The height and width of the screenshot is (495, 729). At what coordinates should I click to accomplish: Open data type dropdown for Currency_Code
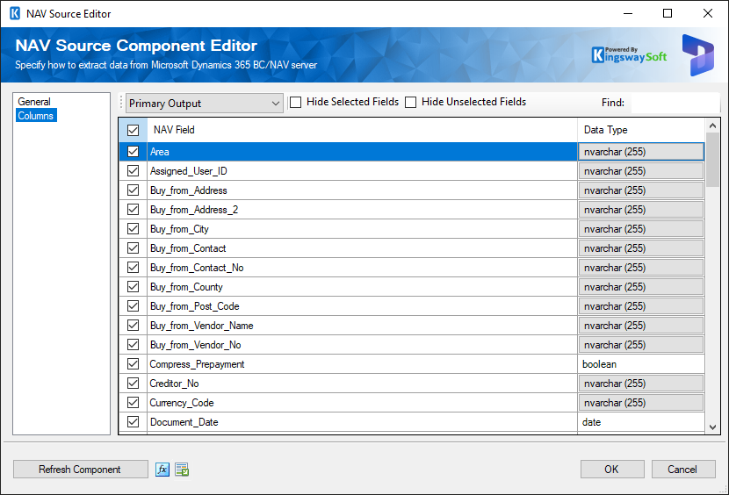click(640, 403)
